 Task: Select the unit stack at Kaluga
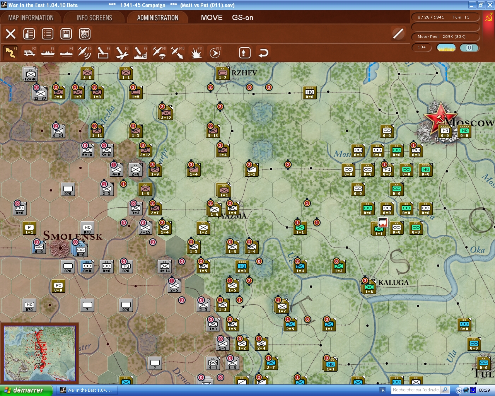pos(369,287)
